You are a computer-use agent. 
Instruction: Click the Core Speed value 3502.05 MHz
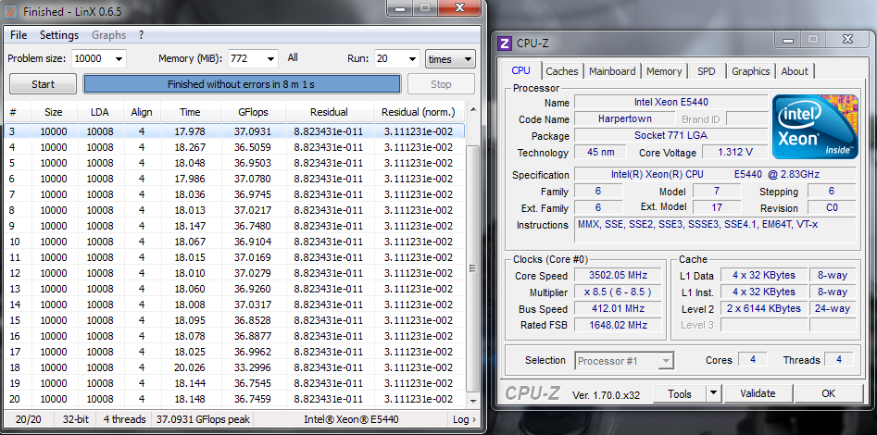[x=618, y=275]
